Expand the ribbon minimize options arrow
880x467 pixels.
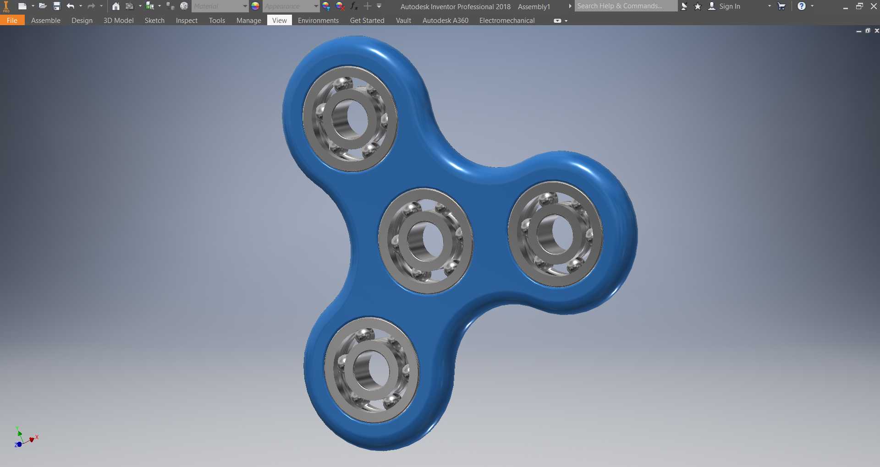pyautogui.click(x=566, y=21)
